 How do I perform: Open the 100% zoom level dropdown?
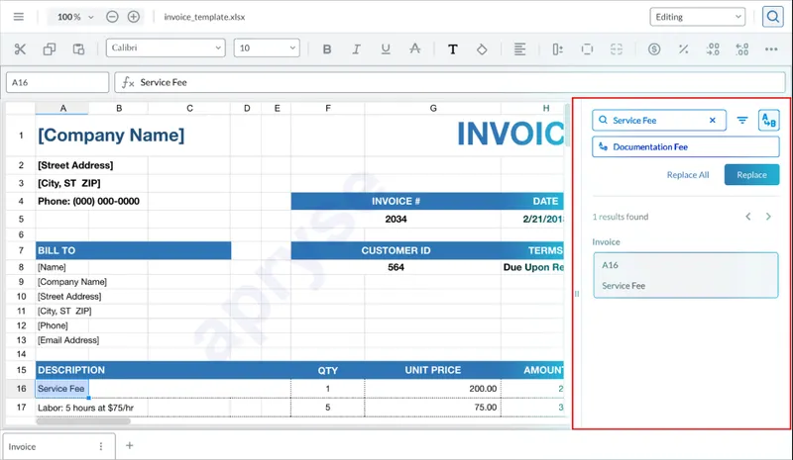pos(75,17)
